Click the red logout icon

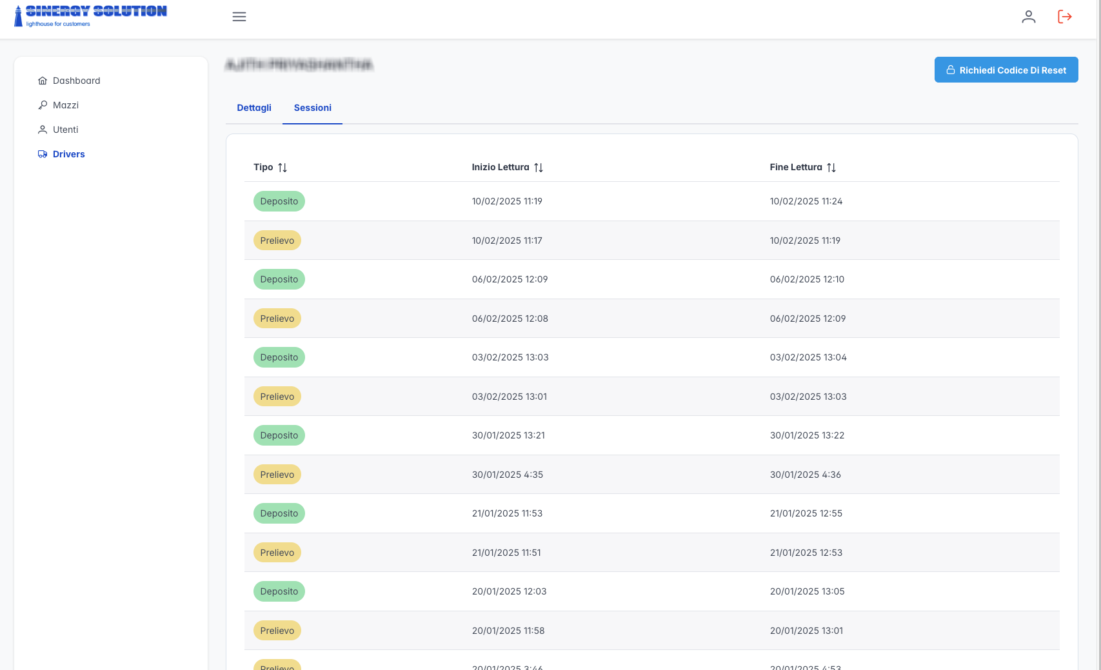1065,17
